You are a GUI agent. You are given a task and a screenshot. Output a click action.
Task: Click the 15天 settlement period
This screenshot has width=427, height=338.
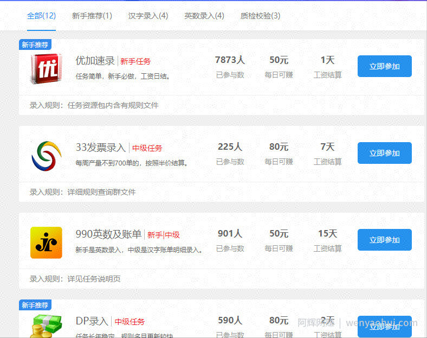(x=328, y=234)
